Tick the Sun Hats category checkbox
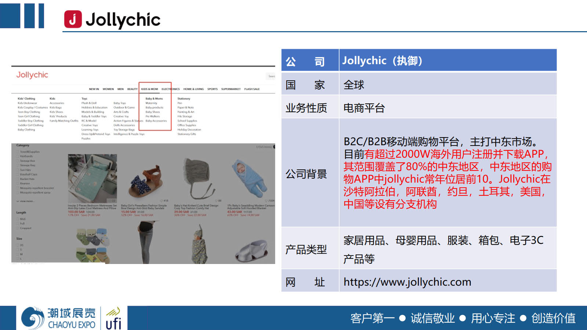This screenshot has height=330, width=587. 17,170
